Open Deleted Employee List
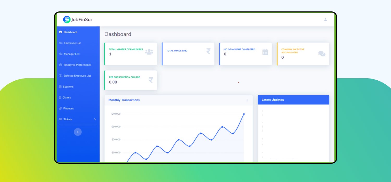This screenshot has width=391, height=182. [77, 76]
